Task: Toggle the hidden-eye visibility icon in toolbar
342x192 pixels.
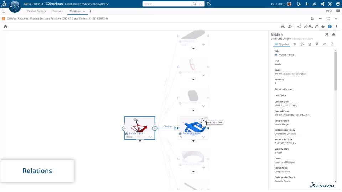Action: 289,27
